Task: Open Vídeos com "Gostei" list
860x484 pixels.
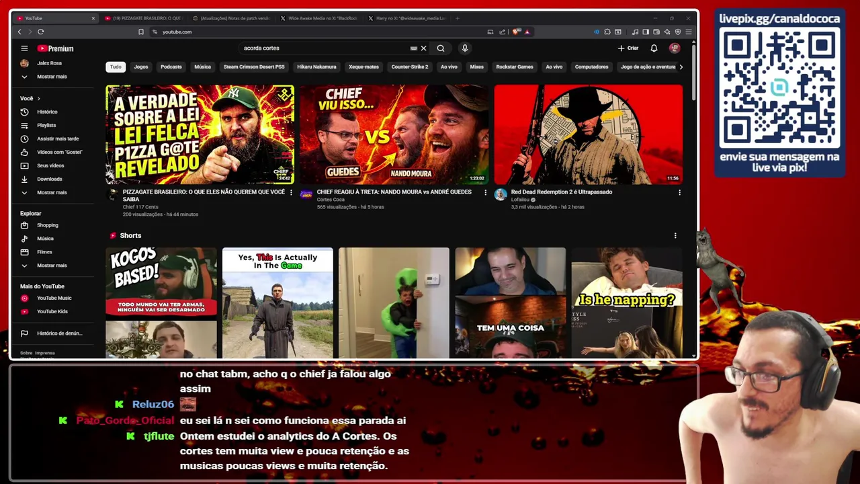Action: coord(59,152)
